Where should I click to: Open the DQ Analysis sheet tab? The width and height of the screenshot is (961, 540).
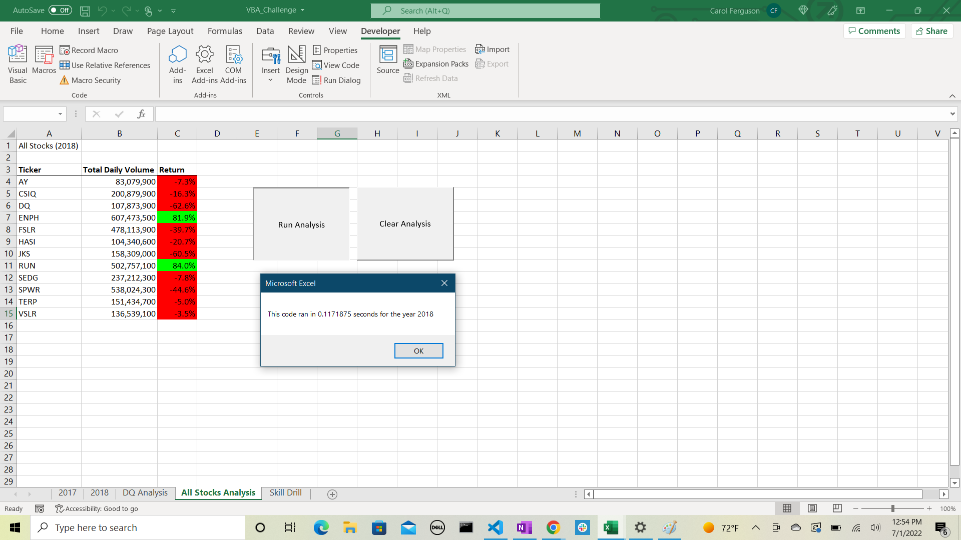pos(145,493)
